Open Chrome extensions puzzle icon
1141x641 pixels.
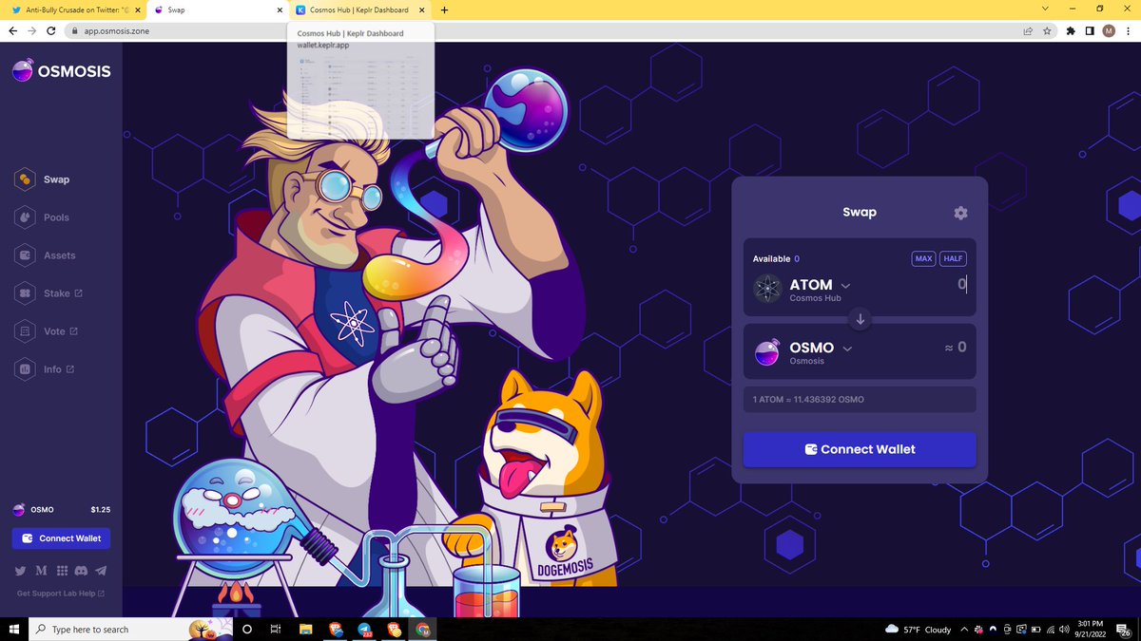[x=1072, y=30]
